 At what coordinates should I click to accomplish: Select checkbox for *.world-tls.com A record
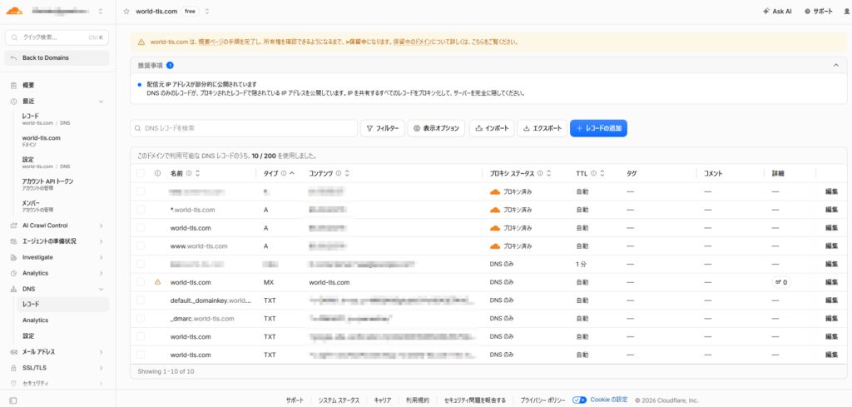140,210
